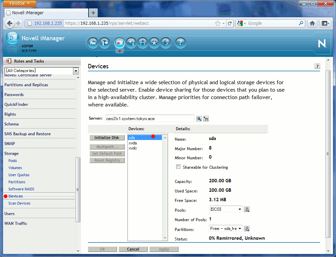Click the Exit iManager toolbar icon
The width and height of the screenshot is (336, 257).
pos(104,43)
